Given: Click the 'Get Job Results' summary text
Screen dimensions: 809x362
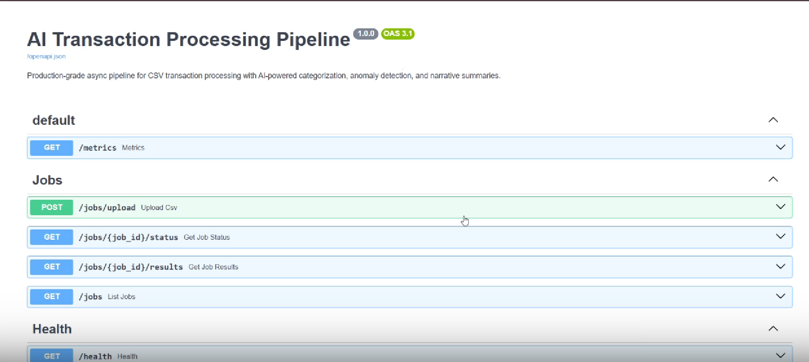Looking at the screenshot, I should pyautogui.click(x=213, y=267).
